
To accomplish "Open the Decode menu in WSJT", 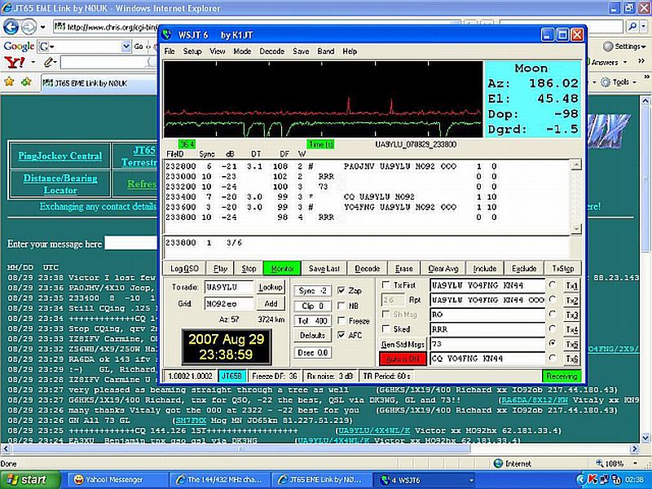I will tap(271, 51).
